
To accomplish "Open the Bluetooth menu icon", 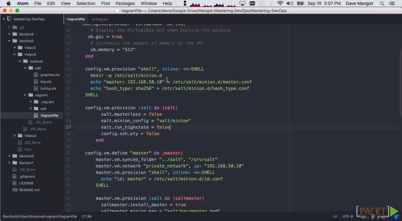I will (271, 3).
